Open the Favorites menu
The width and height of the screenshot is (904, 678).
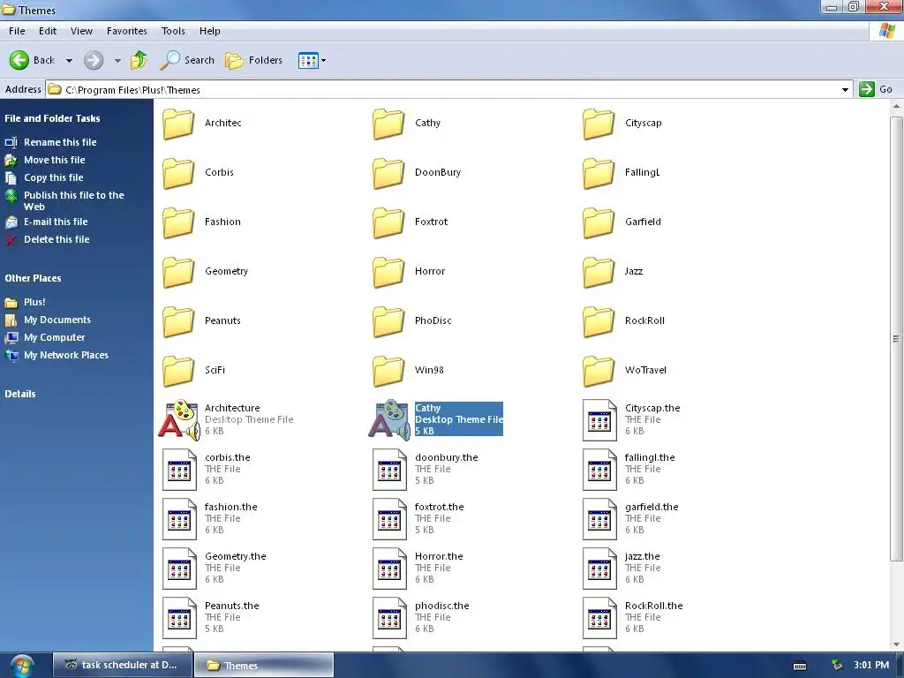(x=127, y=31)
